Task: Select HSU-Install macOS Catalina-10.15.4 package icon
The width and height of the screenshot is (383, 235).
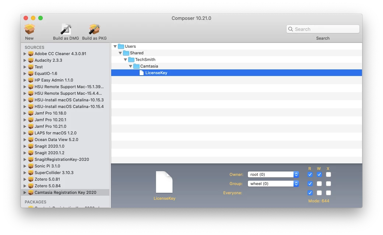Action: point(31,106)
